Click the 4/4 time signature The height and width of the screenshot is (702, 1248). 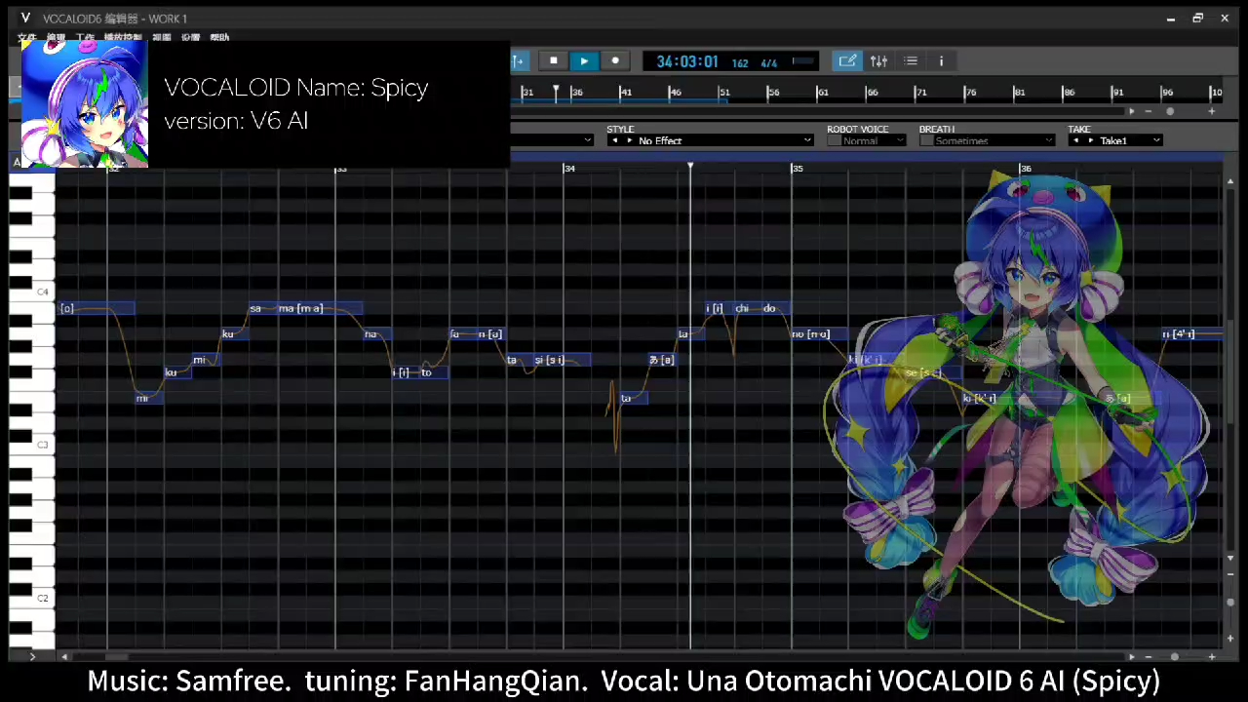(x=769, y=63)
